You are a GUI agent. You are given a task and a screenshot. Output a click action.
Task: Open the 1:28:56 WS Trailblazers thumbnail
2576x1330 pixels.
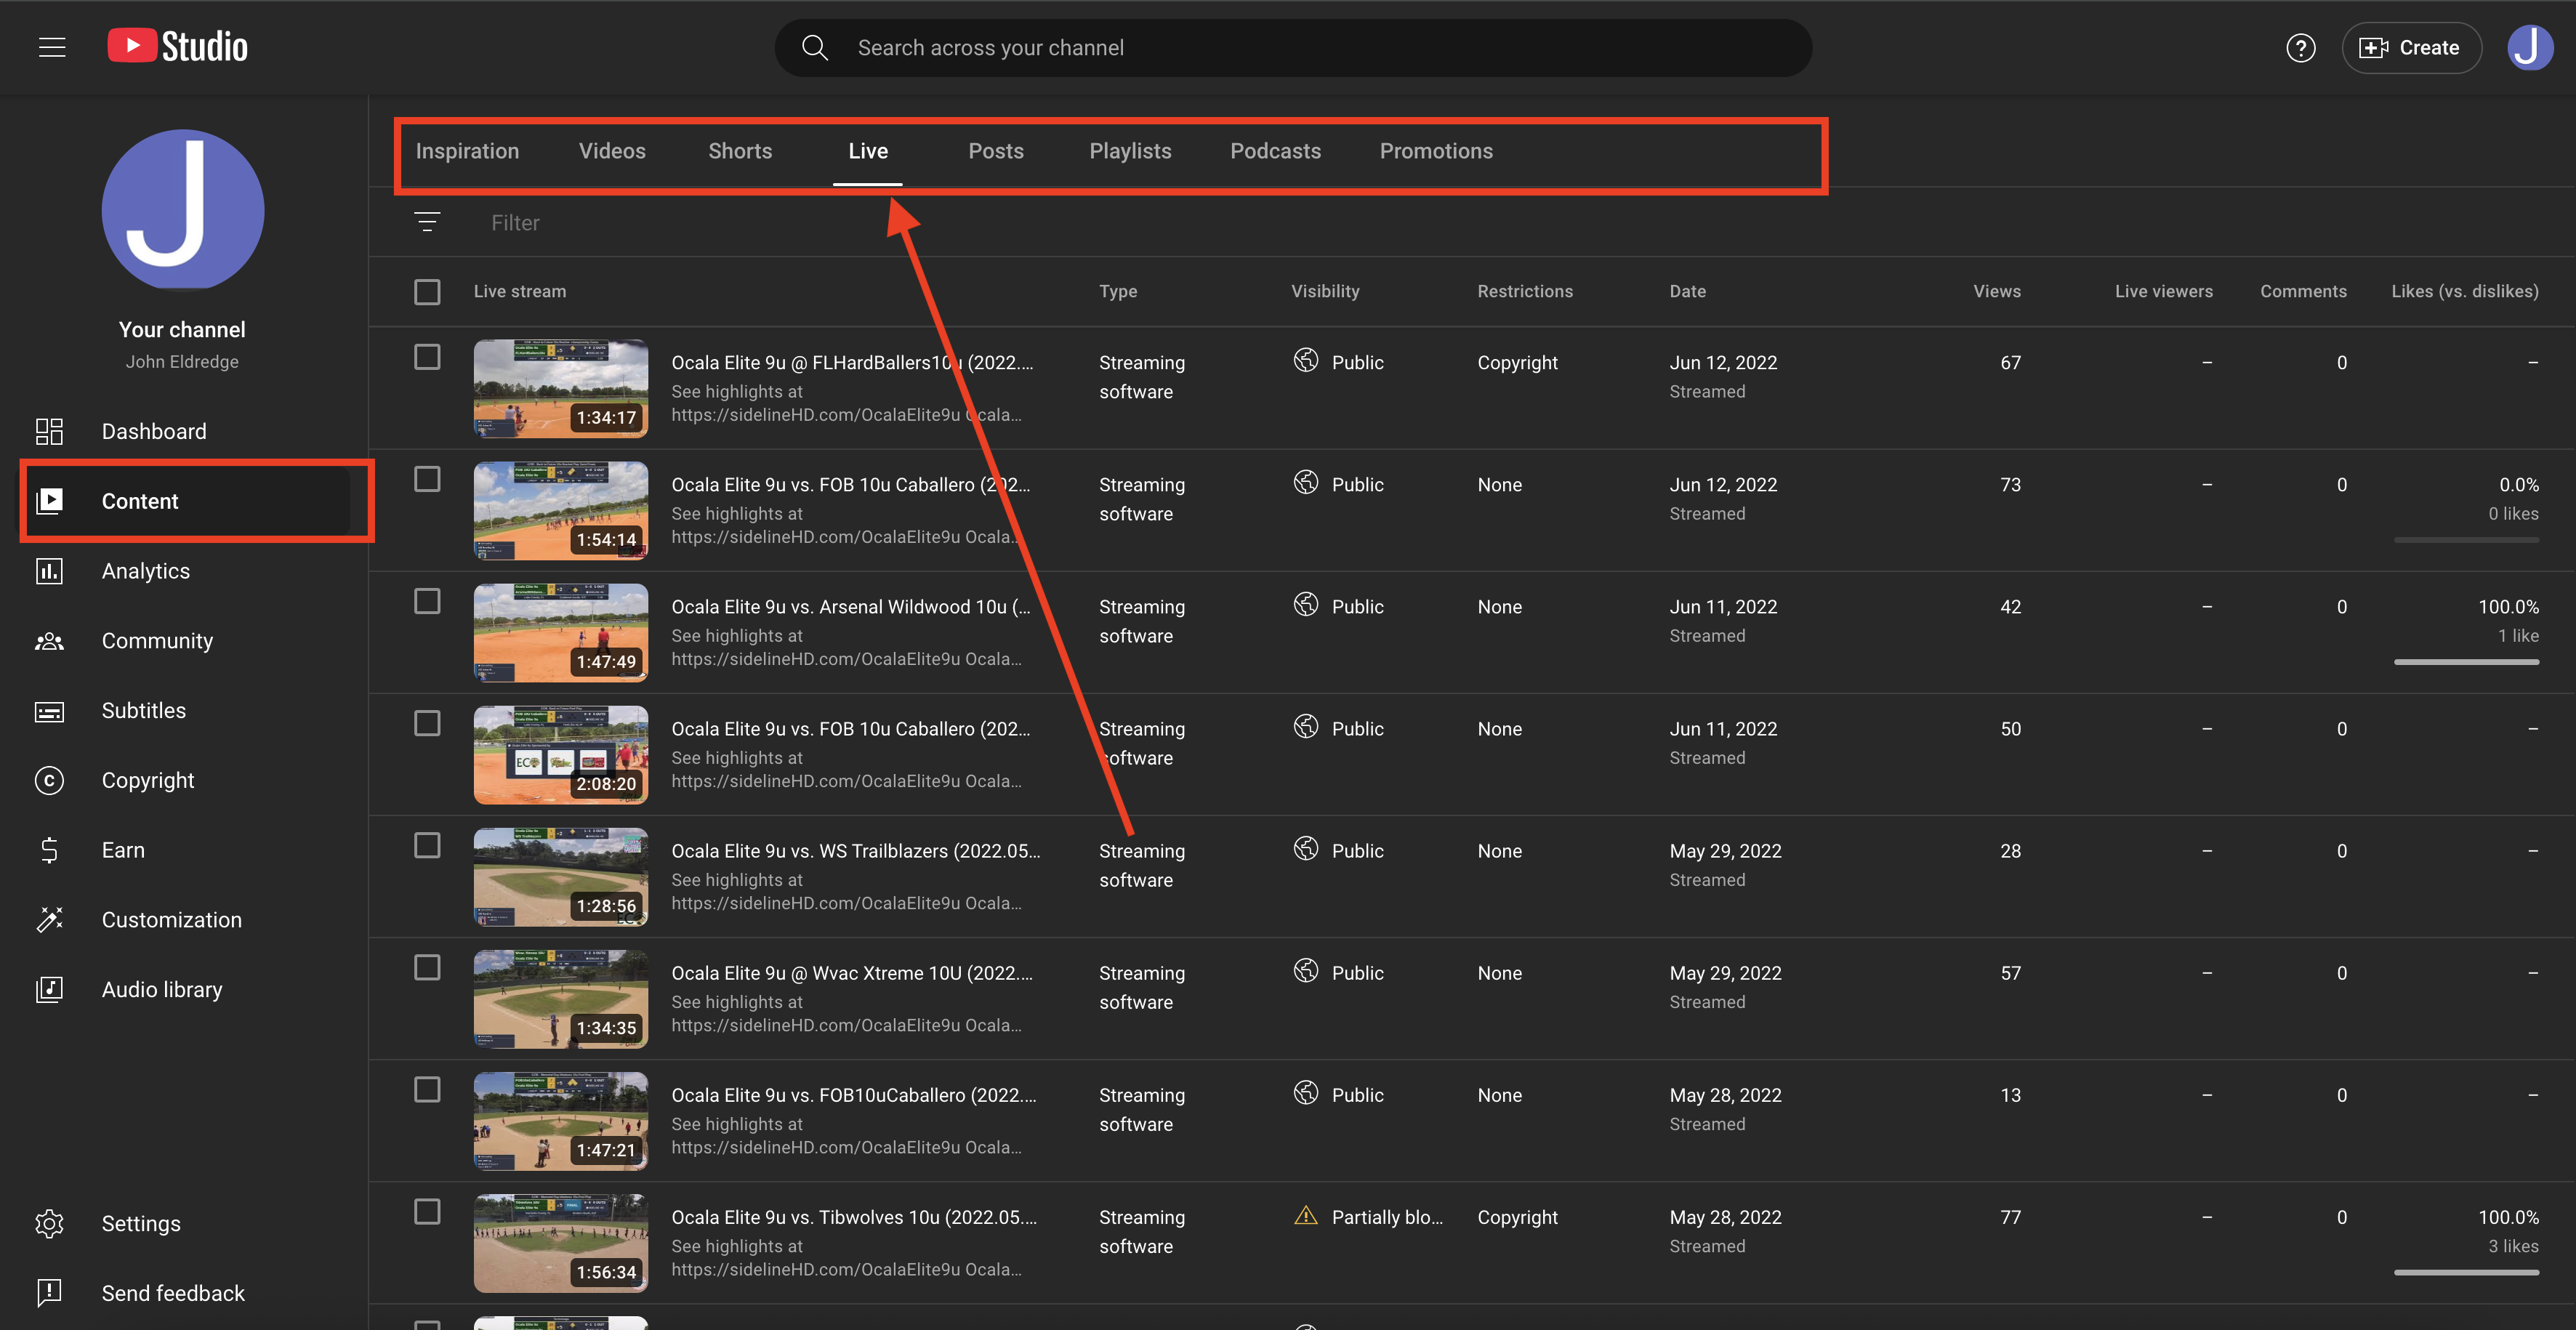coord(560,876)
